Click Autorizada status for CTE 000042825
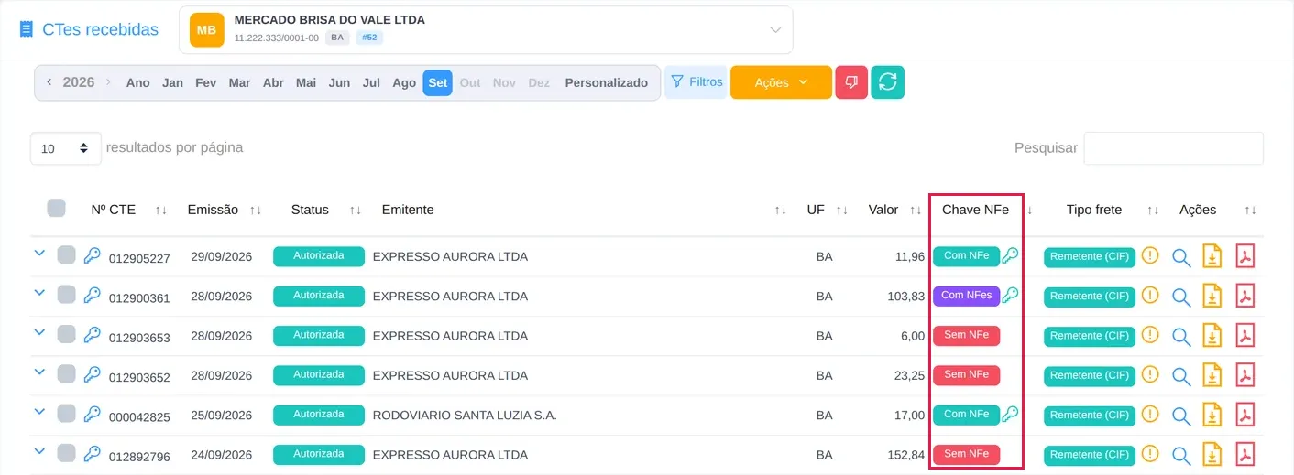This screenshot has height=475, width=1294. tap(319, 415)
